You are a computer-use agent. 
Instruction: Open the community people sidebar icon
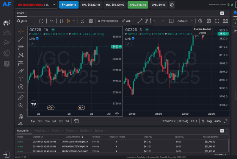tap(7, 32)
